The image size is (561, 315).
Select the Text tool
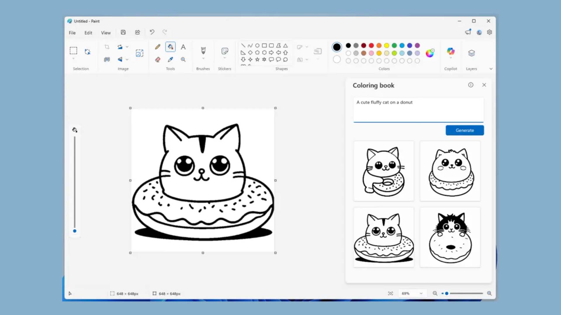[183, 47]
